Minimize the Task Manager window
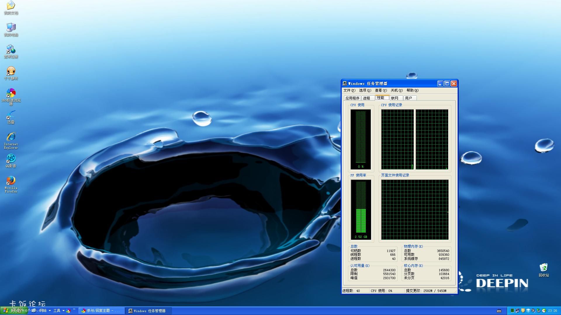 coord(440,84)
